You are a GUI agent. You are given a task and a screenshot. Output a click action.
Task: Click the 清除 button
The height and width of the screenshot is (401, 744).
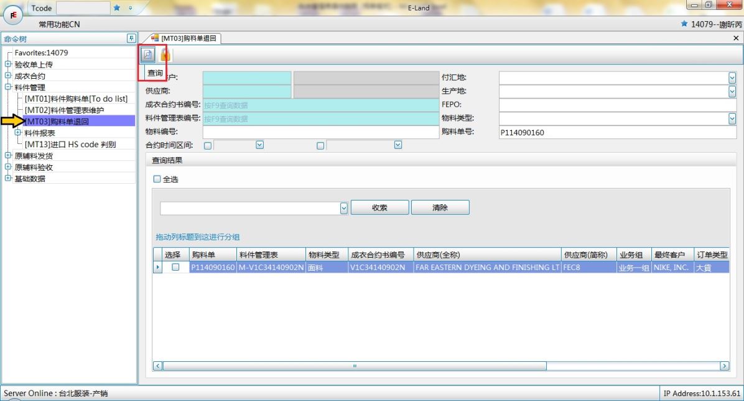440,208
